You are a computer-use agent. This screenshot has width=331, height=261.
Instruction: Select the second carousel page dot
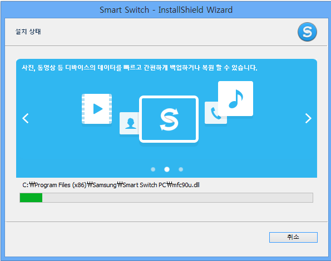pyautogui.click(x=167, y=169)
